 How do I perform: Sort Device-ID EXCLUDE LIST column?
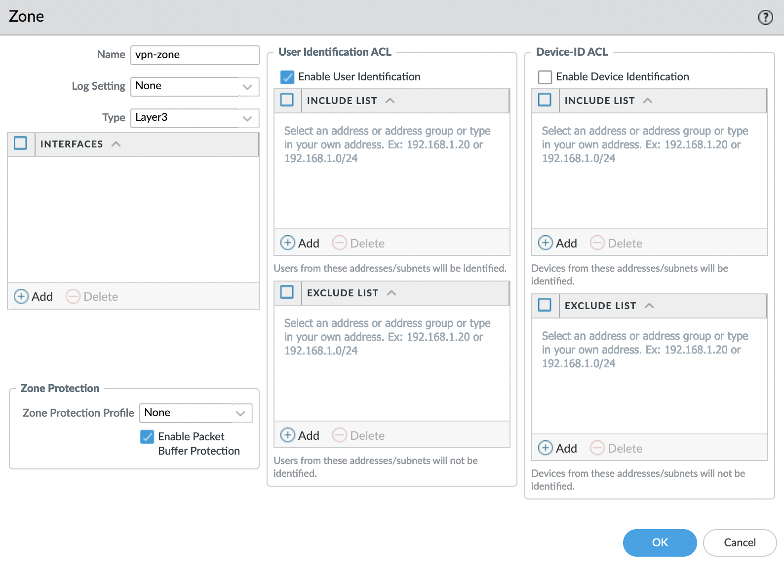click(x=663, y=306)
